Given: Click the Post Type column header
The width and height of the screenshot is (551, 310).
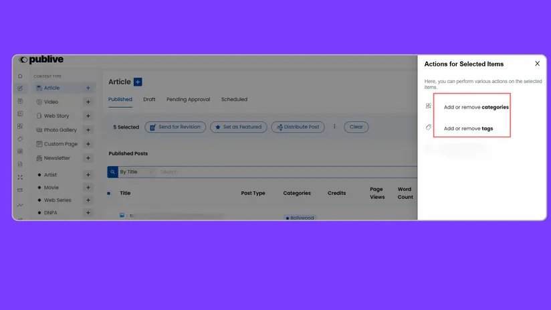Looking at the screenshot, I should 253,193.
